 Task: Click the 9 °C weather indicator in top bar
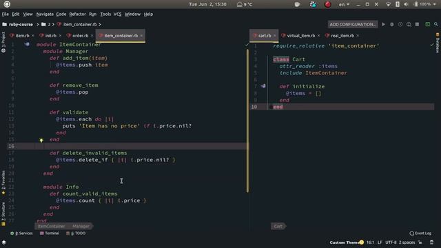coord(245,4)
